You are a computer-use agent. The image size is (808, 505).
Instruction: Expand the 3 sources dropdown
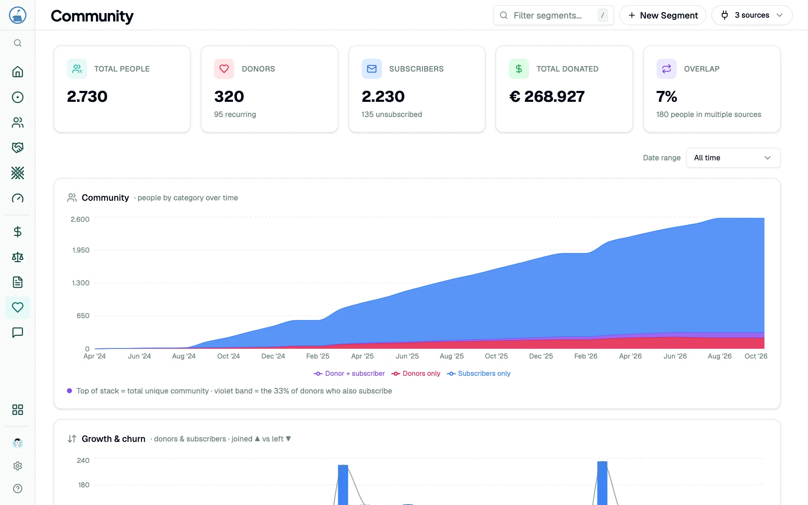[x=752, y=15]
